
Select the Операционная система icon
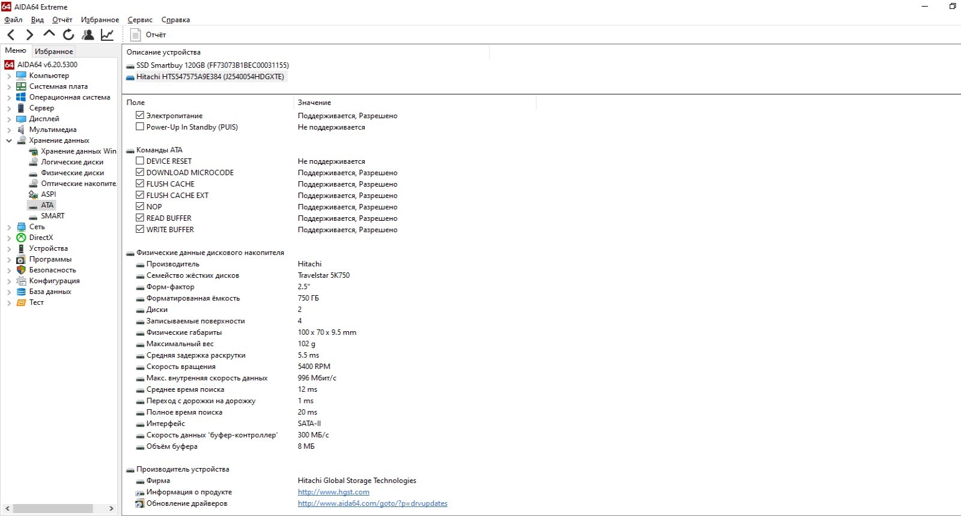point(21,97)
